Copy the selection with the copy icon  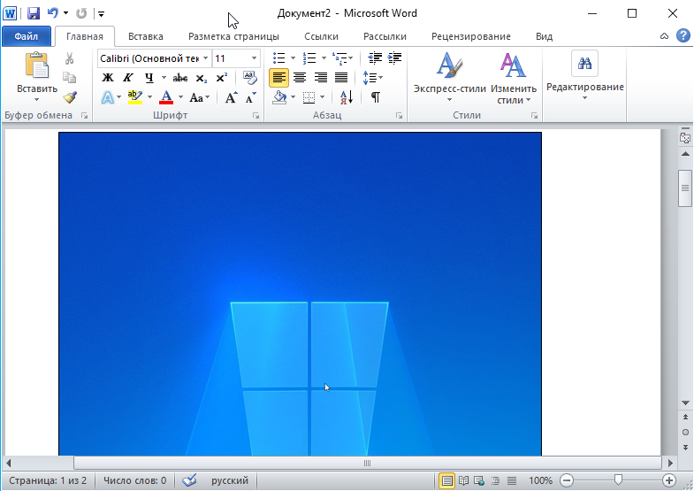(70, 78)
